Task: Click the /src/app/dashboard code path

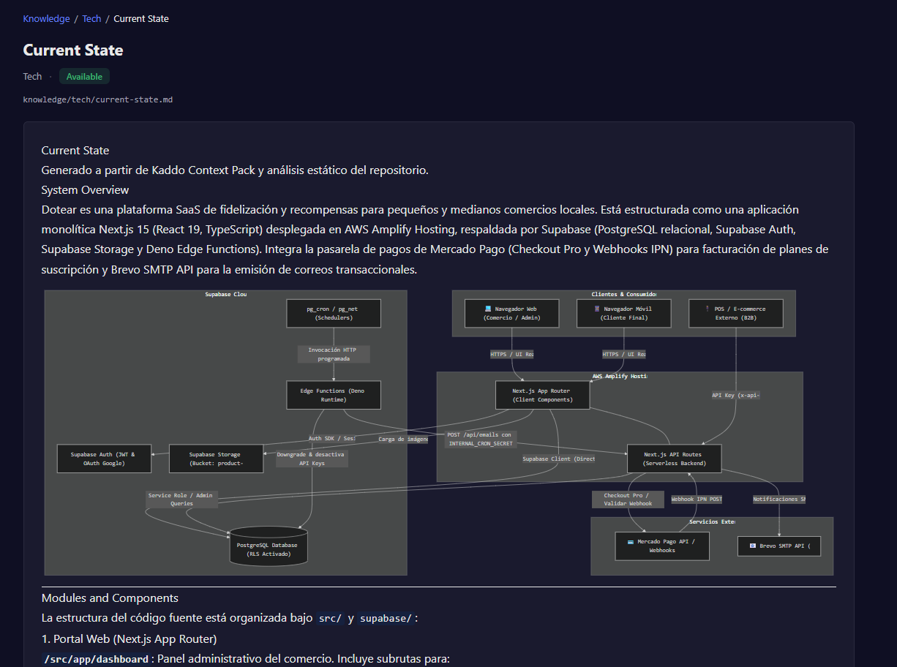Action: [x=97, y=659]
